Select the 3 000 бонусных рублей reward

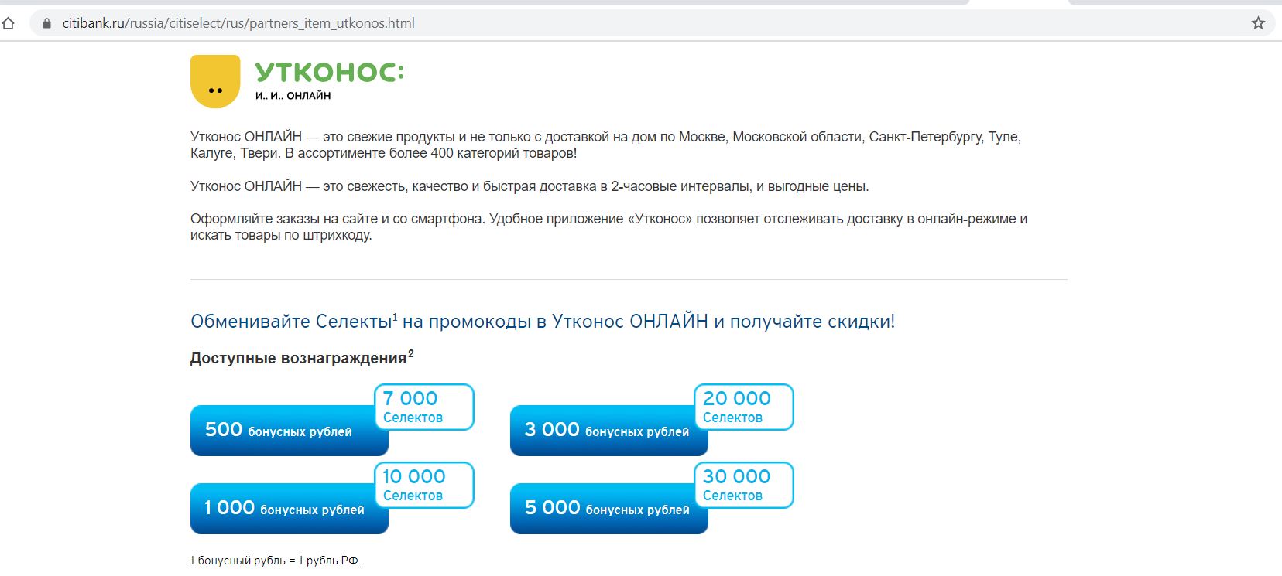point(608,431)
